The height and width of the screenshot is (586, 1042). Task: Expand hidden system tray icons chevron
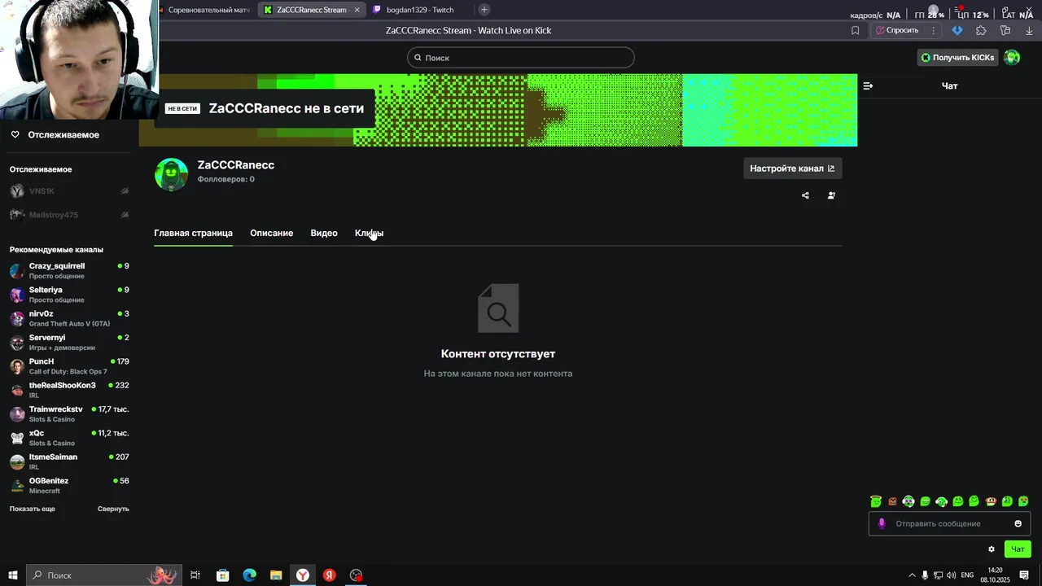pos(912,575)
